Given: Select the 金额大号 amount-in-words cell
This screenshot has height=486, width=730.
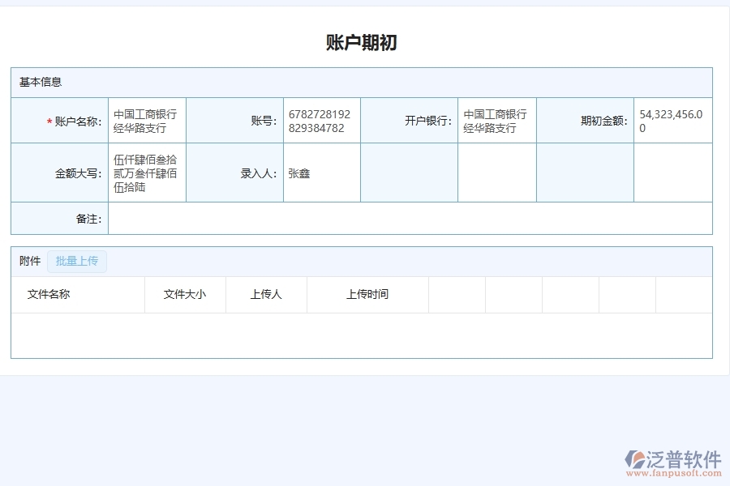Looking at the screenshot, I should tap(146, 172).
